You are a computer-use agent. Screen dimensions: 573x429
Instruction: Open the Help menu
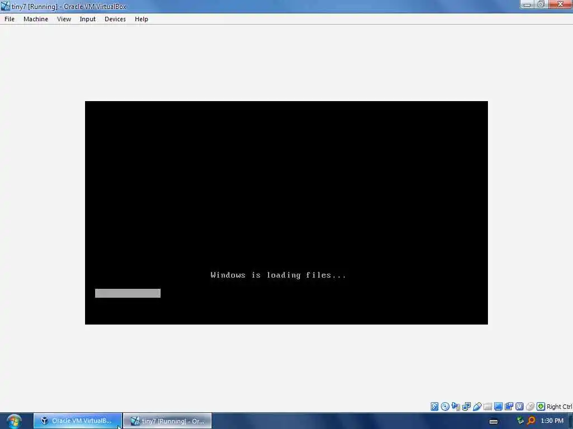(x=142, y=19)
